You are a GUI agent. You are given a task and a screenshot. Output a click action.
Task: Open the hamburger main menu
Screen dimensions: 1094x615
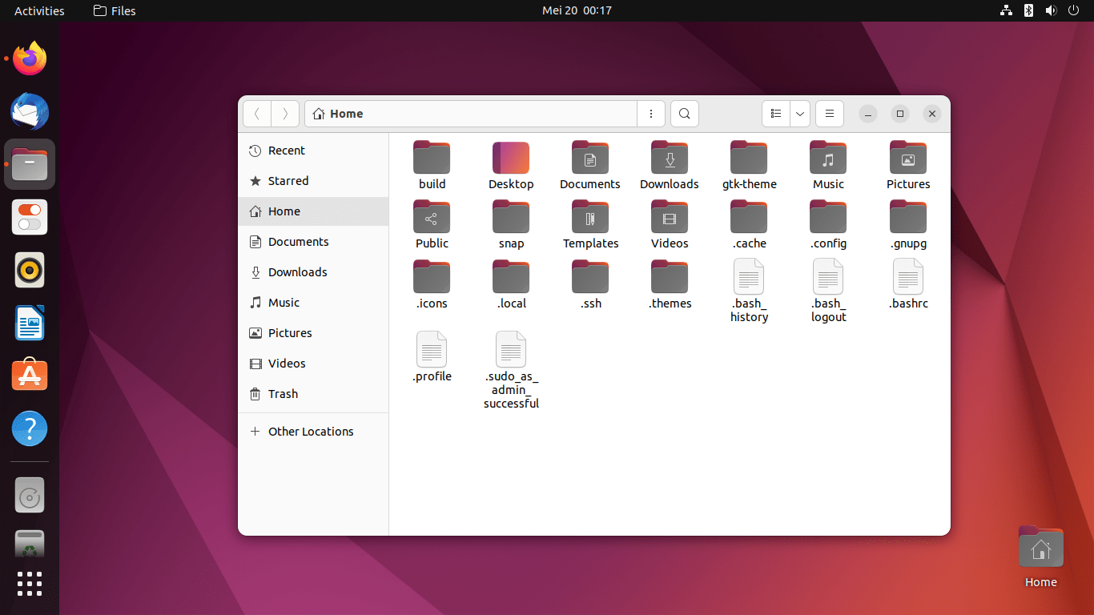click(x=830, y=114)
